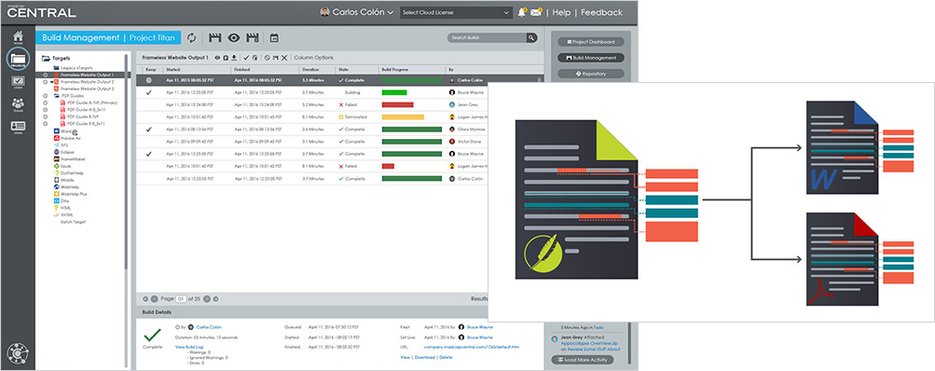Sort builds by the Started column header
935x371 pixels.
coord(174,70)
